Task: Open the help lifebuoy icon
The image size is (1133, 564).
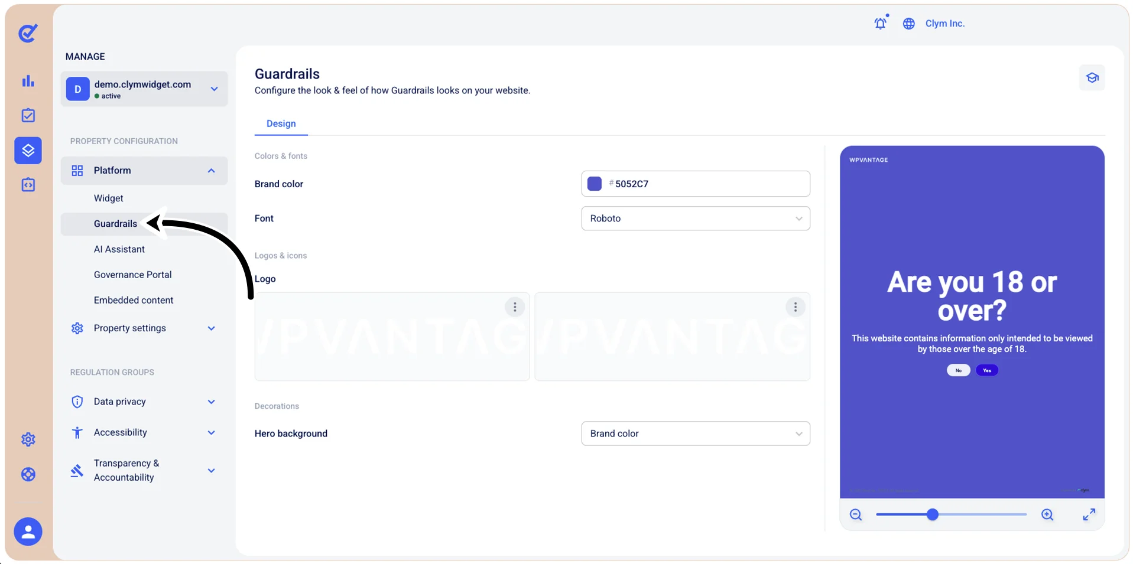Action: [x=28, y=474]
